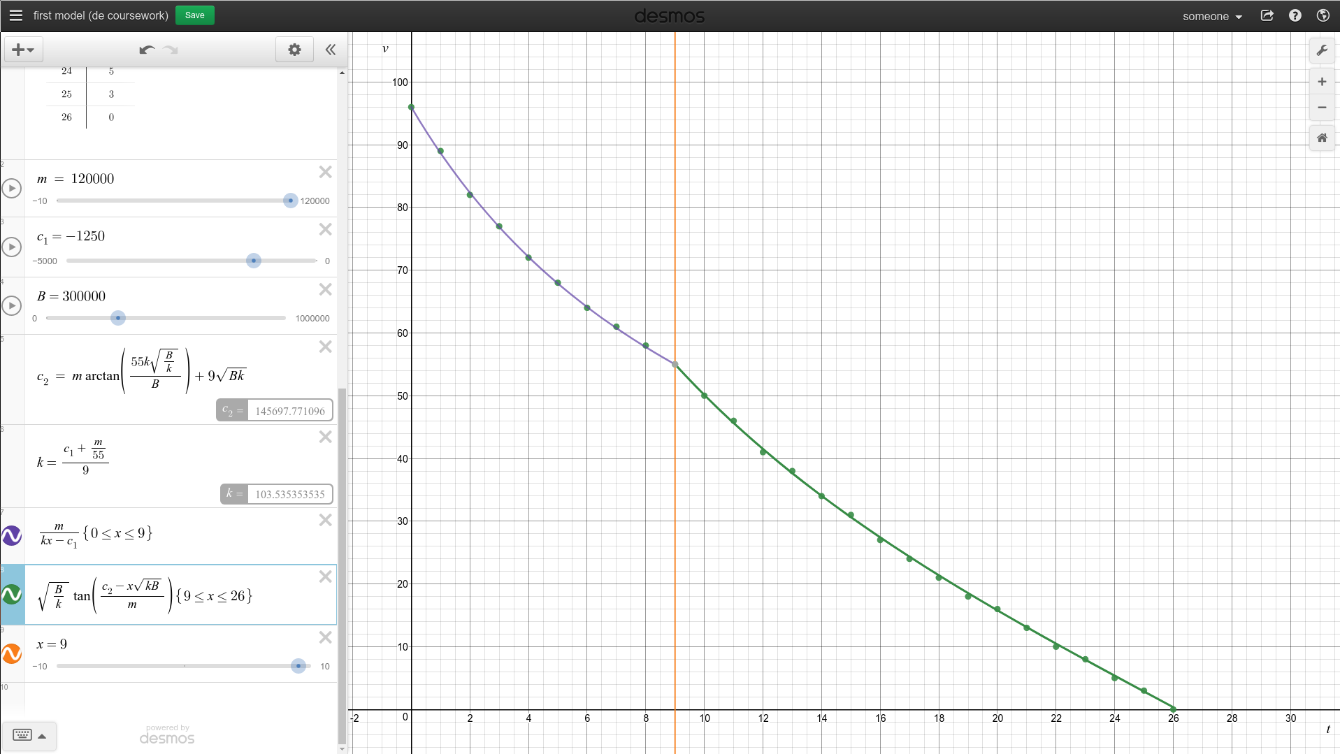Click the c1 slider handle
The height and width of the screenshot is (754, 1340).
254,261
